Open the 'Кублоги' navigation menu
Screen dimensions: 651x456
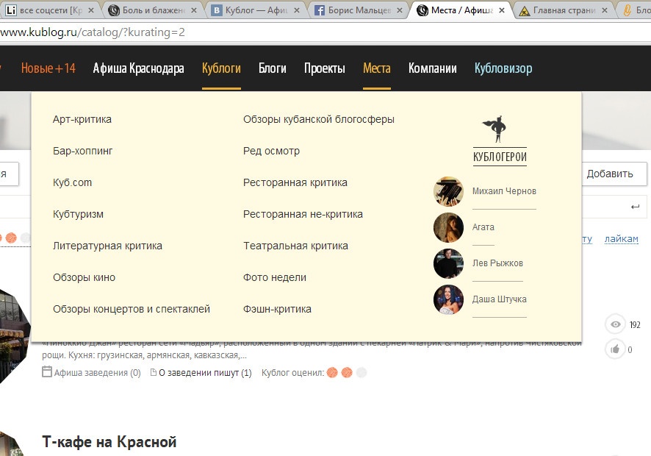(221, 68)
